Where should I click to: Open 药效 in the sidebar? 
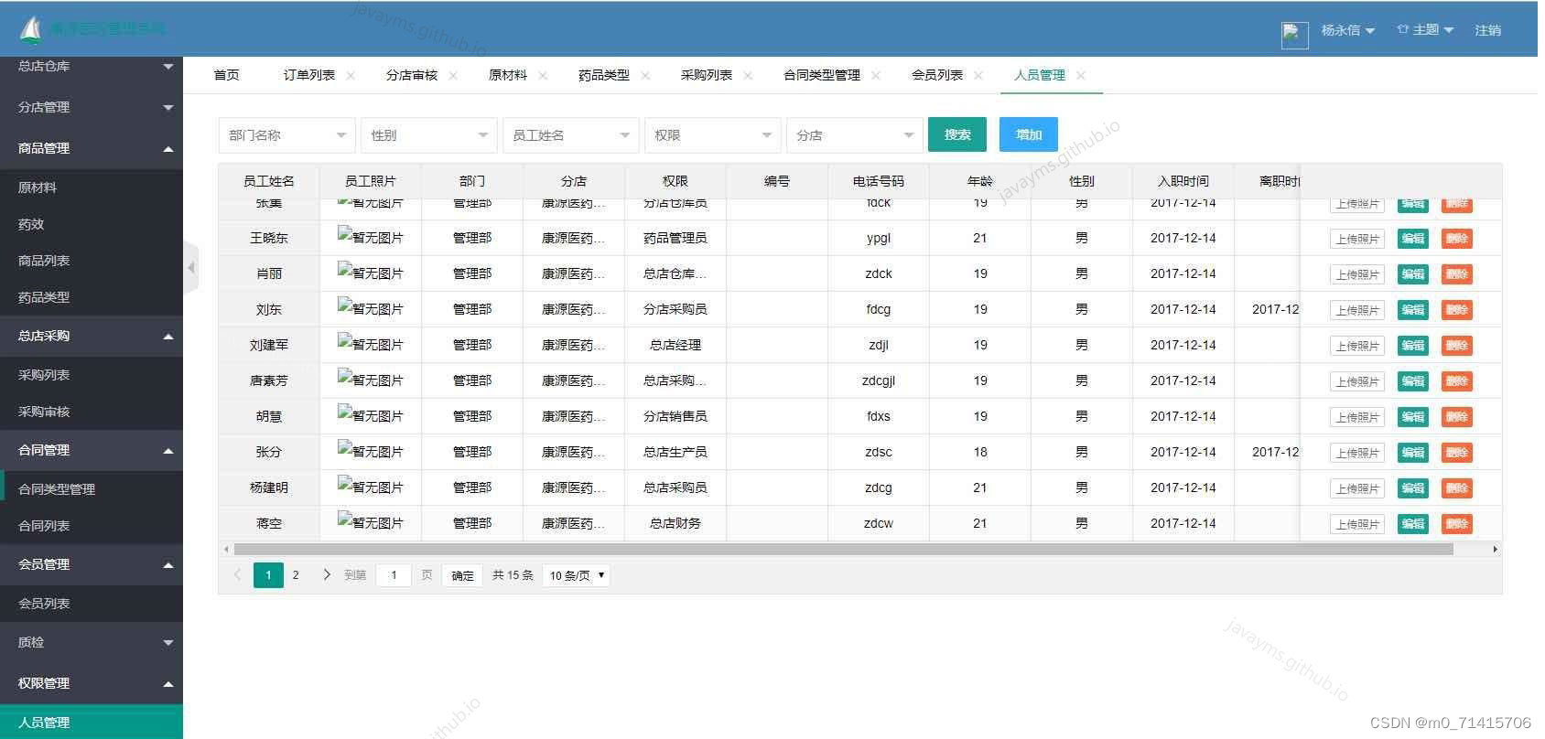click(92, 224)
